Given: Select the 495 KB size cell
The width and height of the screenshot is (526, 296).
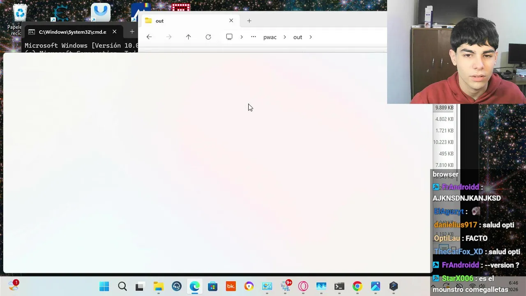Looking at the screenshot, I should point(446,154).
